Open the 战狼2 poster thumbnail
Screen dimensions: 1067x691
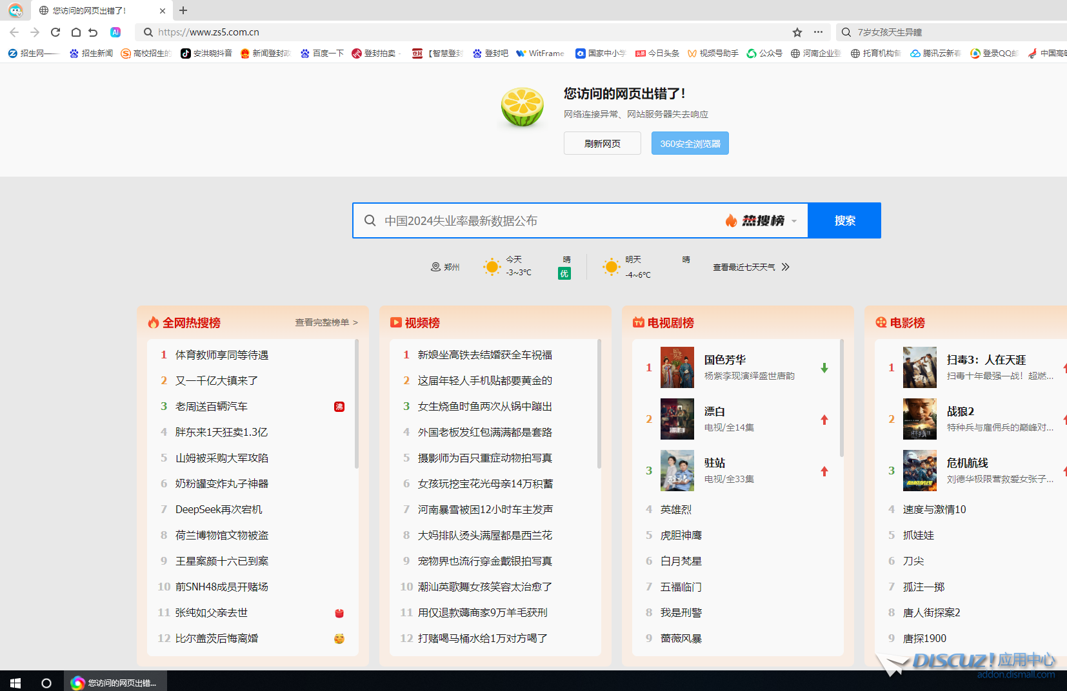tap(920, 419)
